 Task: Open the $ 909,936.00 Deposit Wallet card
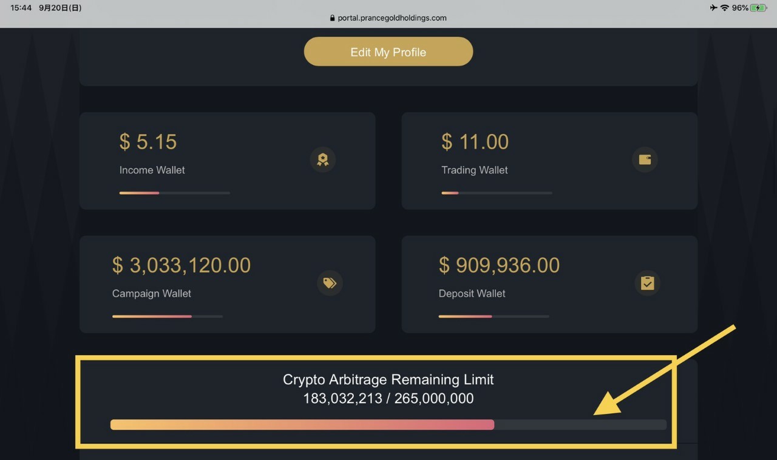549,284
